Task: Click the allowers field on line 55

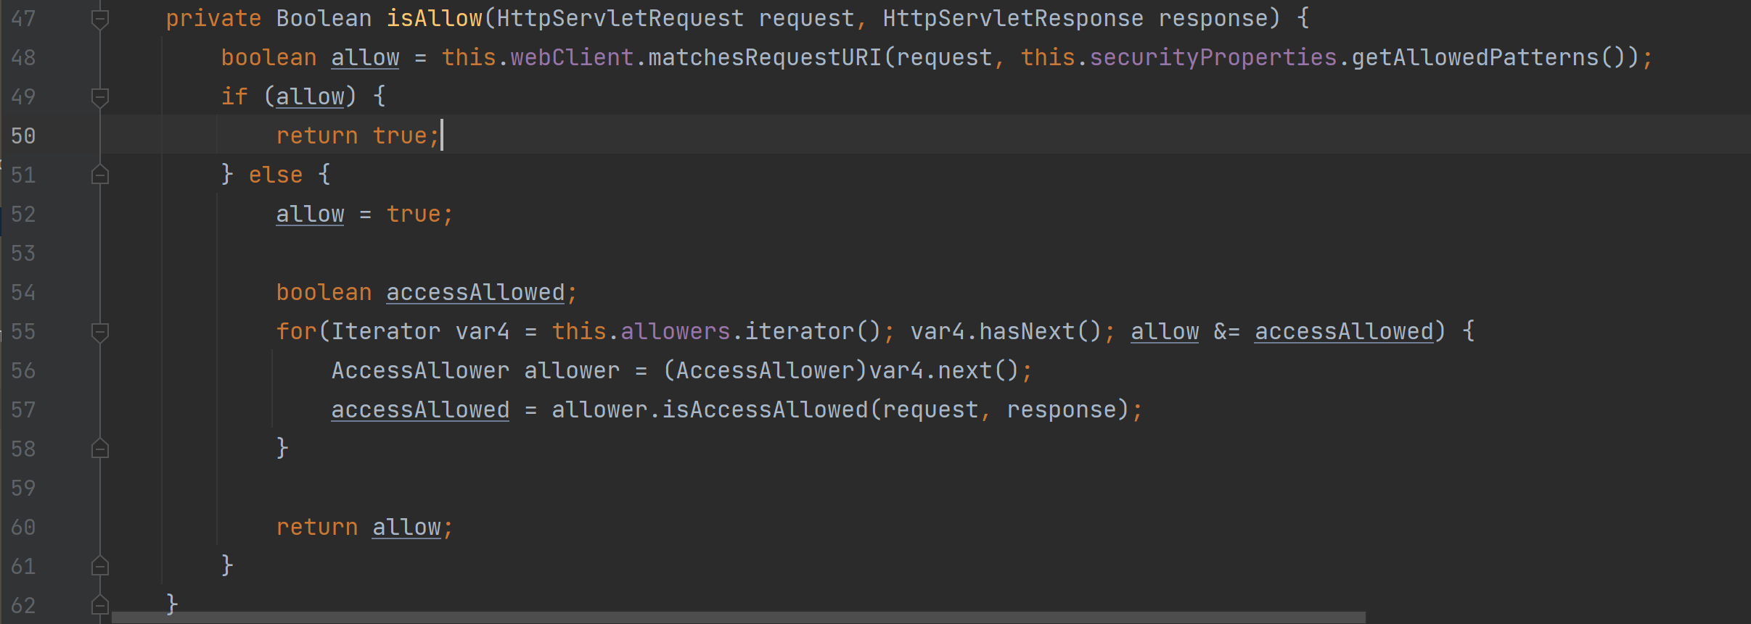Action: (675, 332)
